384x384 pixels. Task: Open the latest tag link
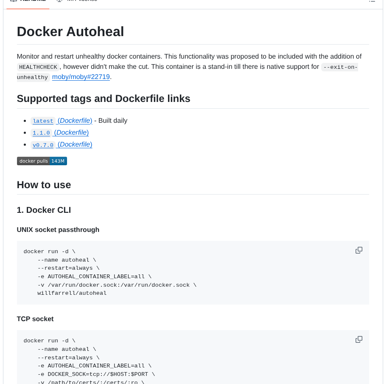point(43,121)
